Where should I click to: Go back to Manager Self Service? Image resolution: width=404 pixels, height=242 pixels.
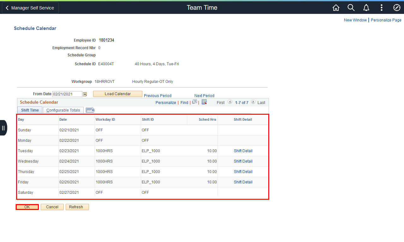[x=30, y=8]
